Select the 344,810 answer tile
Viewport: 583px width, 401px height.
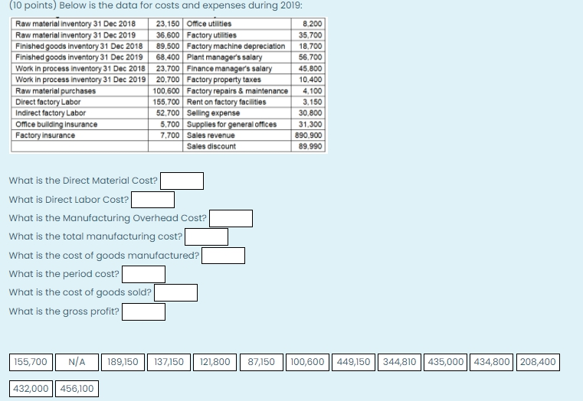click(400, 362)
